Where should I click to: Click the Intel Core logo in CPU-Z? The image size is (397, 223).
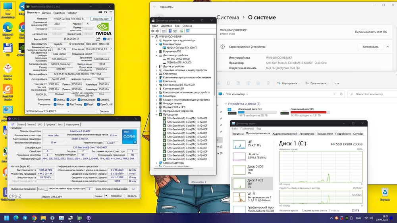click(x=129, y=137)
